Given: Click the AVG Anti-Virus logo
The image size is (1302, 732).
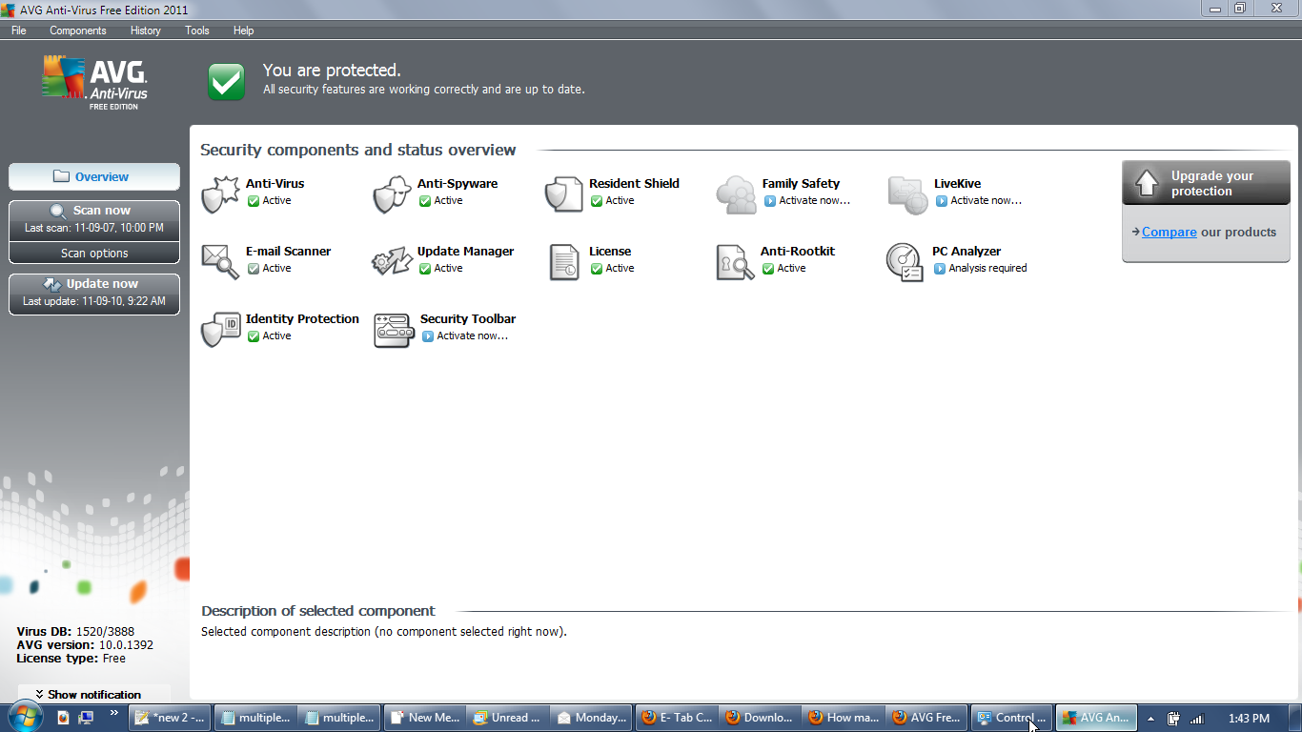Looking at the screenshot, I should pyautogui.click(x=95, y=84).
